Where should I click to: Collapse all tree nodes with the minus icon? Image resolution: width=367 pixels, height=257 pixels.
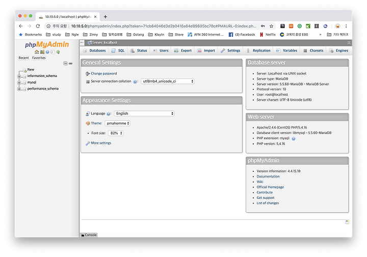66,63
